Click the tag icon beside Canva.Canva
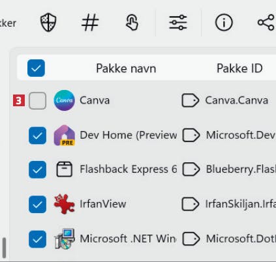This screenshot has height=262, width=276. point(191,100)
